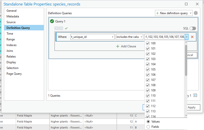
Task: Remove the clause with the red X
Action: click(192, 37)
